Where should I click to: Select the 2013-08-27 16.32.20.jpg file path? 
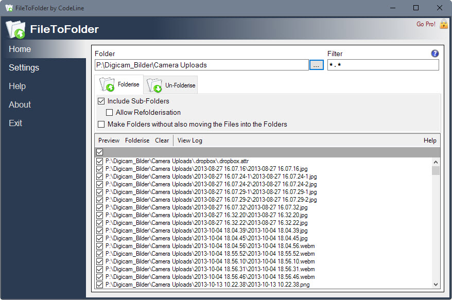pos(206,215)
